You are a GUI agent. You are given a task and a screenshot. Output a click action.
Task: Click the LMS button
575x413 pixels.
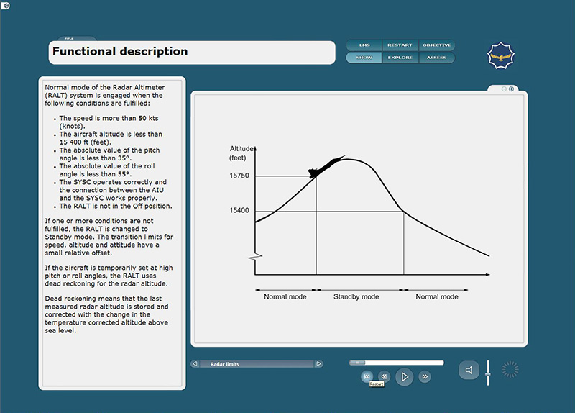[364, 45]
